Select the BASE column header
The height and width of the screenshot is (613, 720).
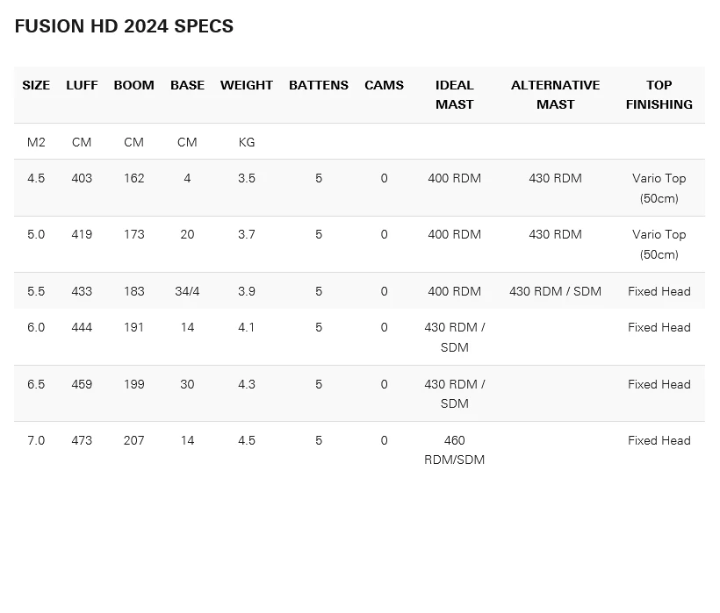[187, 85]
